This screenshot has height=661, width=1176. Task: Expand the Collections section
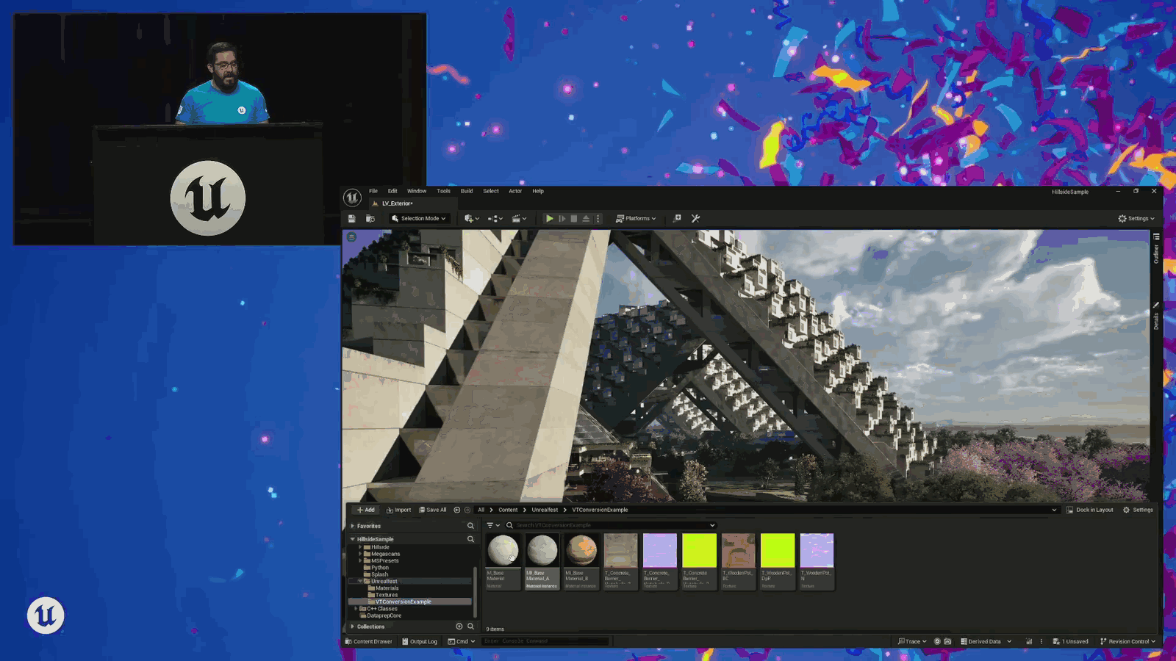coord(353,626)
